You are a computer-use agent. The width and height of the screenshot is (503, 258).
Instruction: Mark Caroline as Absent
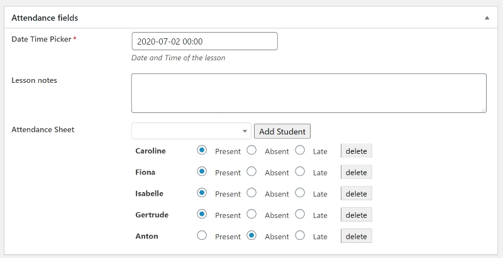[251, 150]
